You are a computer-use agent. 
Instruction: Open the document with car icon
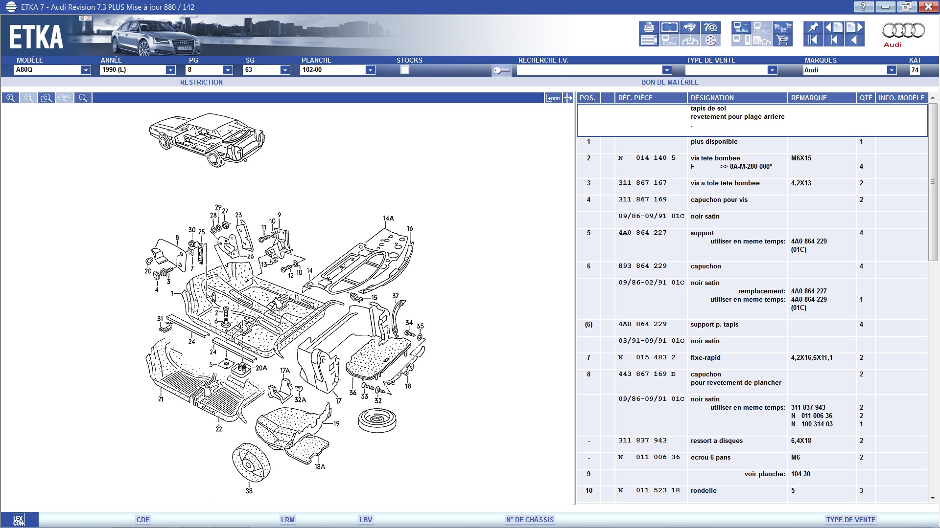click(762, 40)
